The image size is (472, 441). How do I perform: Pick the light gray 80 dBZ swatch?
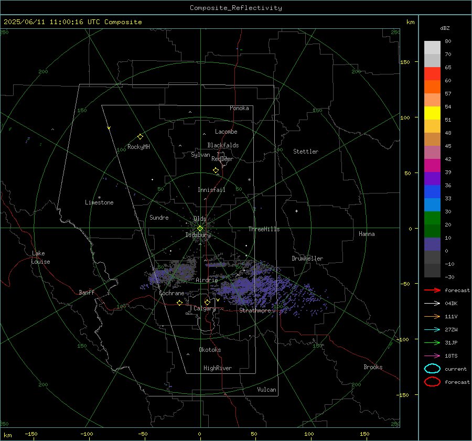pos(432,47)
